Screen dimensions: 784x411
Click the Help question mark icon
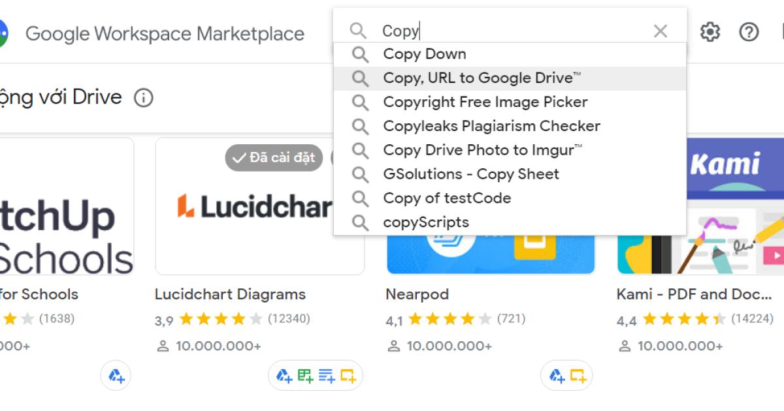[749, 31]
